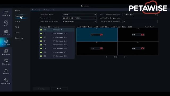Open the Video Output HDMI dropdown

click(79, 15)
